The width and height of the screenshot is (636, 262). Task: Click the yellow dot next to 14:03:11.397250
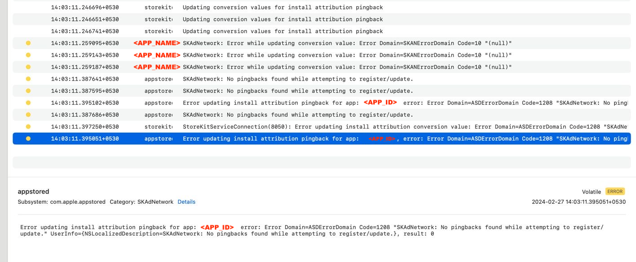pos(28,127)
